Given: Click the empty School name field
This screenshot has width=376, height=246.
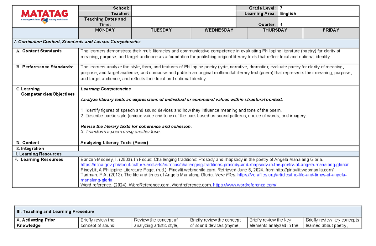Looking at the screenshot, I should pos(183,8).
